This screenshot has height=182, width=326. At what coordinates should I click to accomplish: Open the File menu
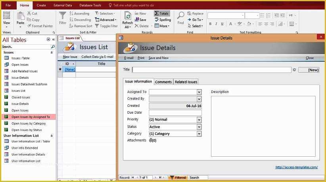pos(8,5)
